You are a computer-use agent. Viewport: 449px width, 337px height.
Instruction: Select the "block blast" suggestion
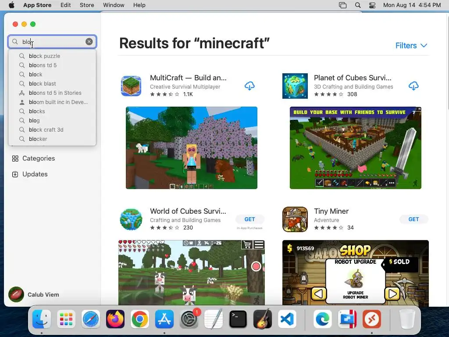click(53, 83)
